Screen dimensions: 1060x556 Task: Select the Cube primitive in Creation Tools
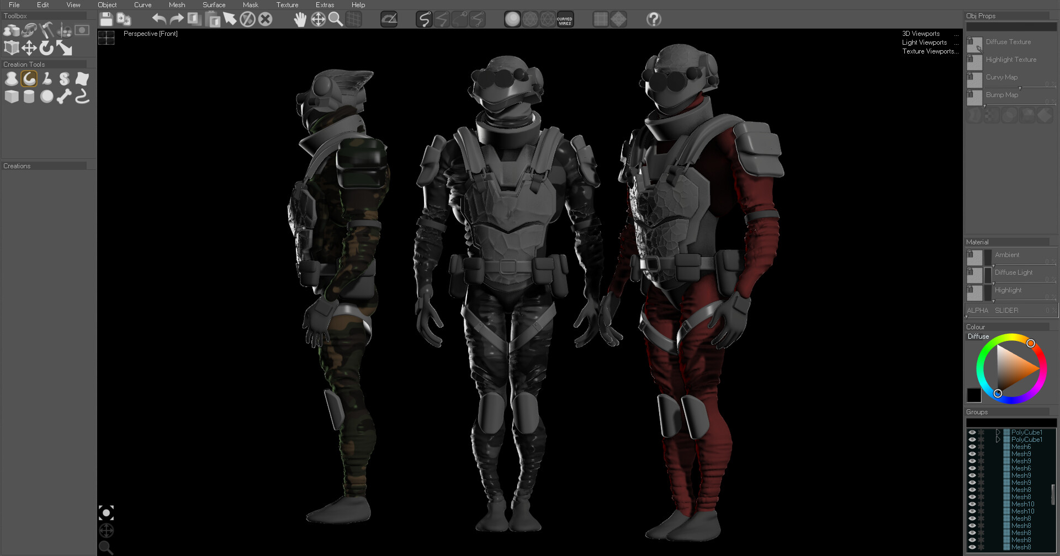(12, 97)
